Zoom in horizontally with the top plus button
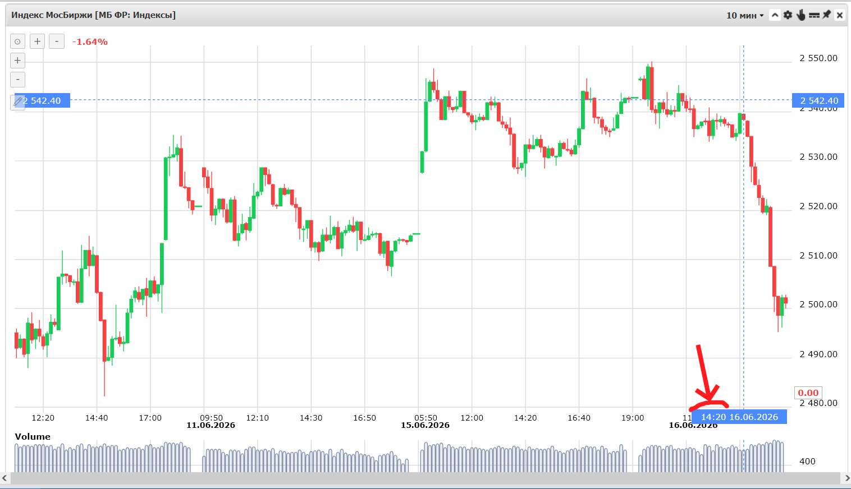851x489 pixels. click(37, 41)
